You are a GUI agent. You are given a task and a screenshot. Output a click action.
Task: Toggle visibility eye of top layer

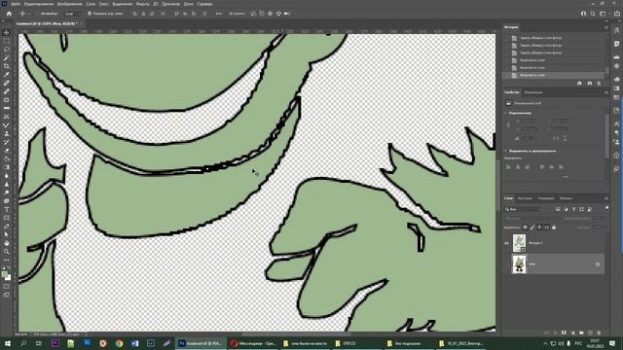[506, 243]
